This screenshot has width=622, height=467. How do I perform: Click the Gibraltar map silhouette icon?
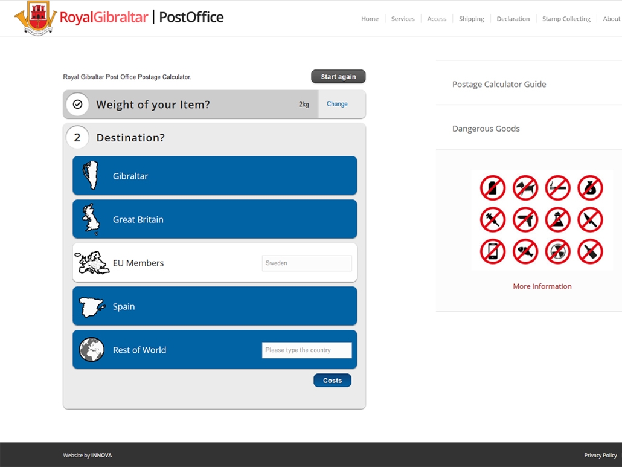coord(91,176)
